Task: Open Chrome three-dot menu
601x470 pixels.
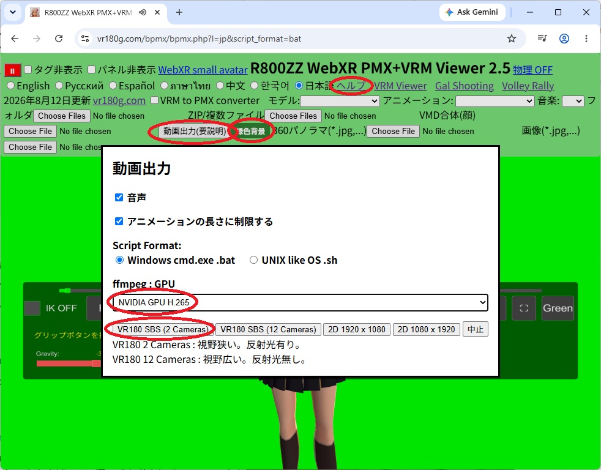Action: click(586, 39)
